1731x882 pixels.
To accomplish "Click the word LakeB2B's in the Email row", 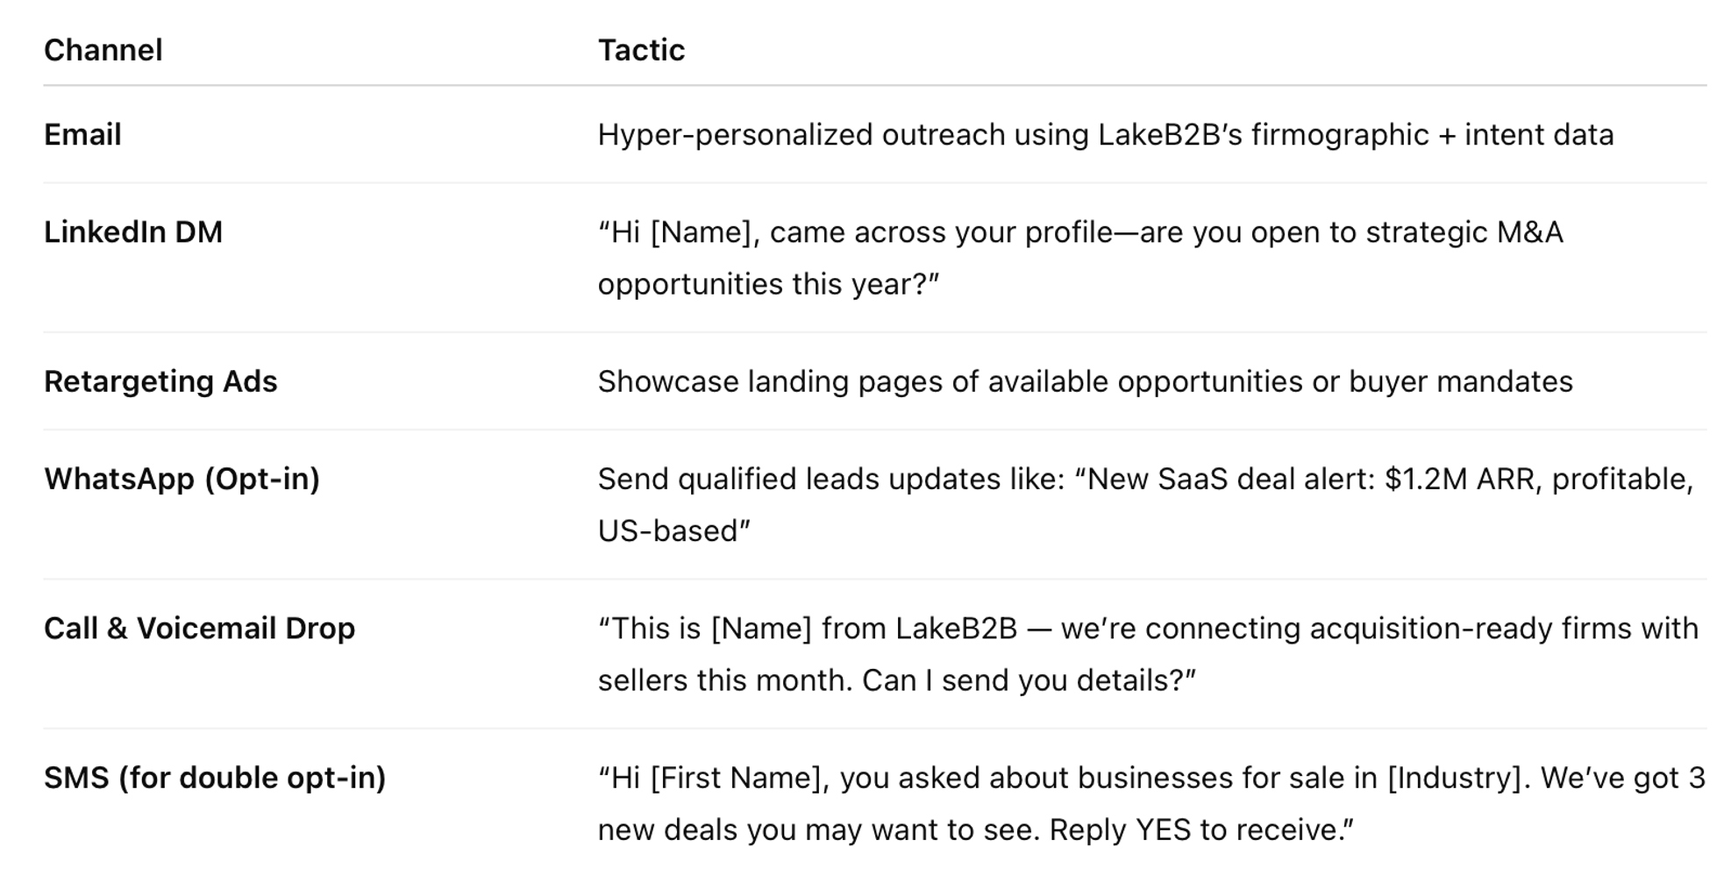I will [x=1170, y=134].
